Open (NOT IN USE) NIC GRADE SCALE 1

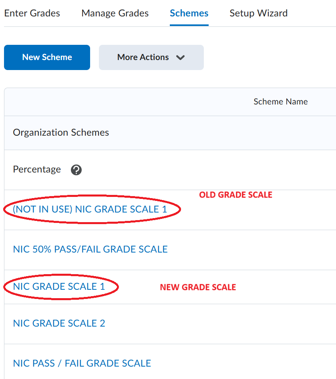pyautogui.click(x=90, y=209)
